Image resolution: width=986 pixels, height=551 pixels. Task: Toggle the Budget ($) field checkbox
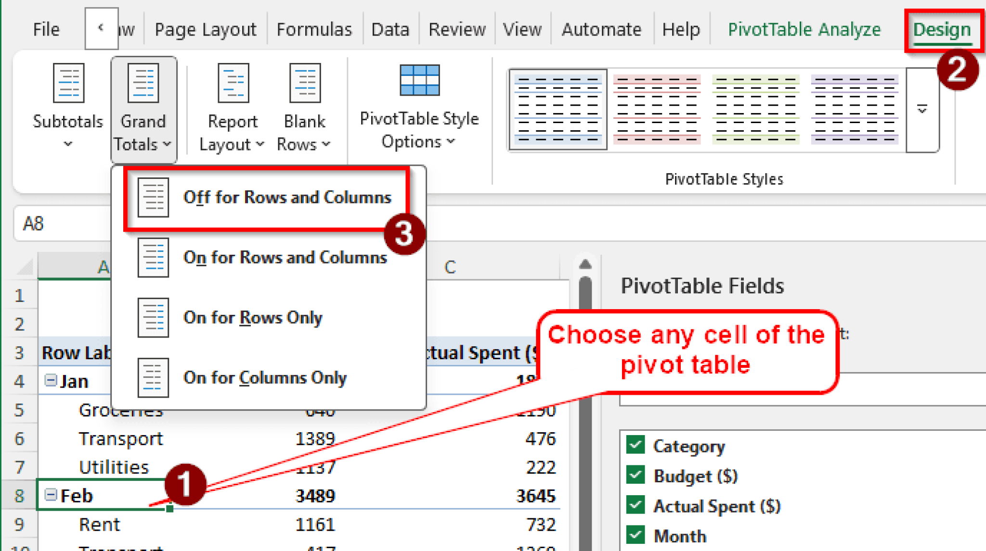pos(635,476)
